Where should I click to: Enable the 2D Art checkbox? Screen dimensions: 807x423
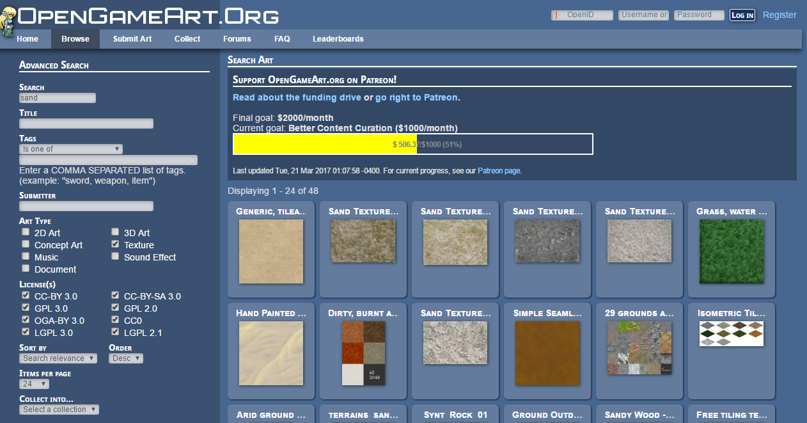click(x=26, y=232)
